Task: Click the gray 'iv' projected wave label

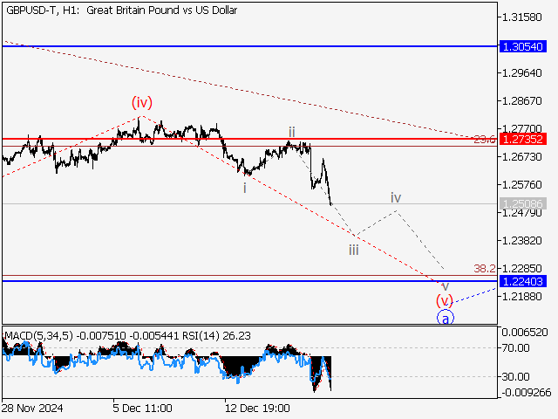Action: pos(395,197)
